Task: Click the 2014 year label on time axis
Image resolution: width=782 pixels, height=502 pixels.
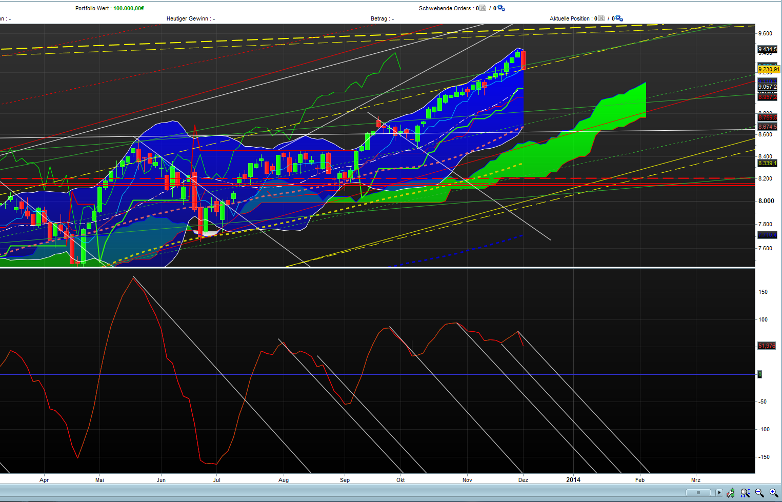Action: [573, 480]
